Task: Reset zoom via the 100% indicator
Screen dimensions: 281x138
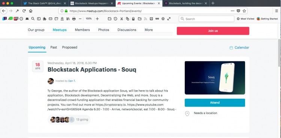Action: click(89, 19)
